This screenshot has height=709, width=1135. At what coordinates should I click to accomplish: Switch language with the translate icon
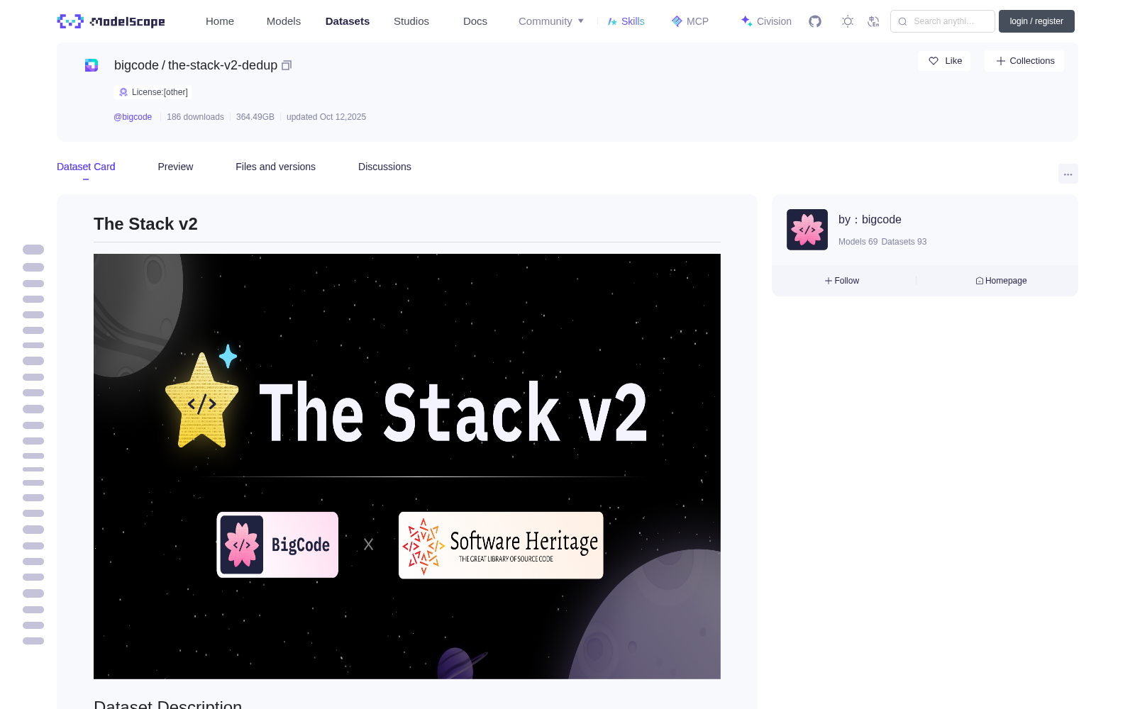[x=873, y=21]
